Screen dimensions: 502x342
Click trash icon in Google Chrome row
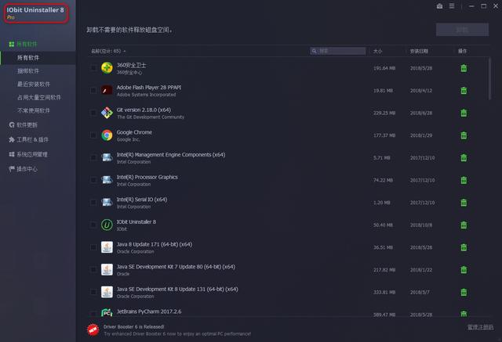pos(464,135)
